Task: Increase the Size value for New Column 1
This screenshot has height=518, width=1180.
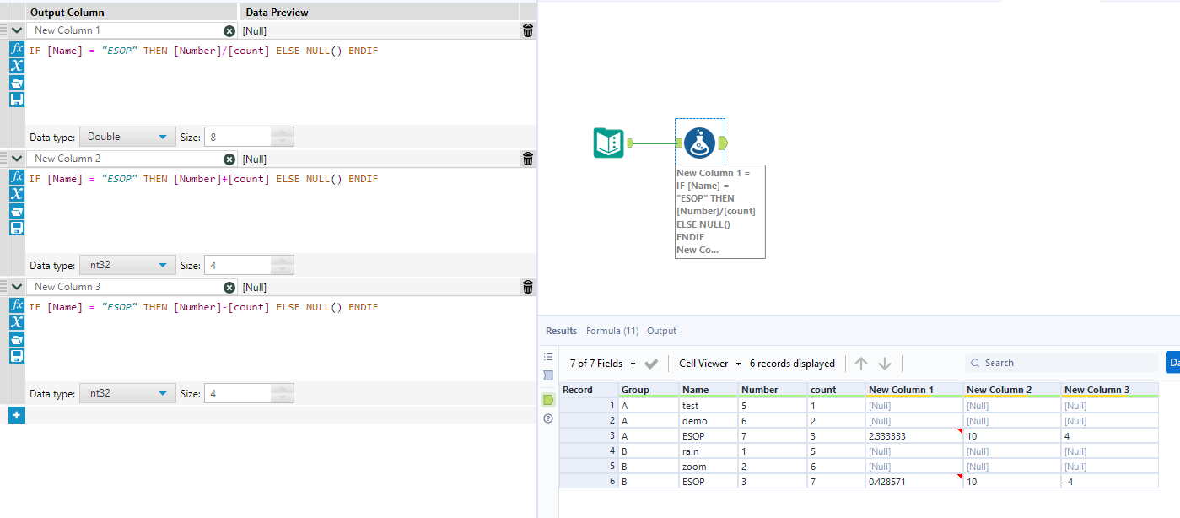Action: tap(283, 132)
